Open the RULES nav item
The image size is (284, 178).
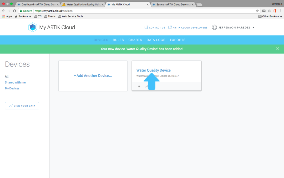pos(118,40)
